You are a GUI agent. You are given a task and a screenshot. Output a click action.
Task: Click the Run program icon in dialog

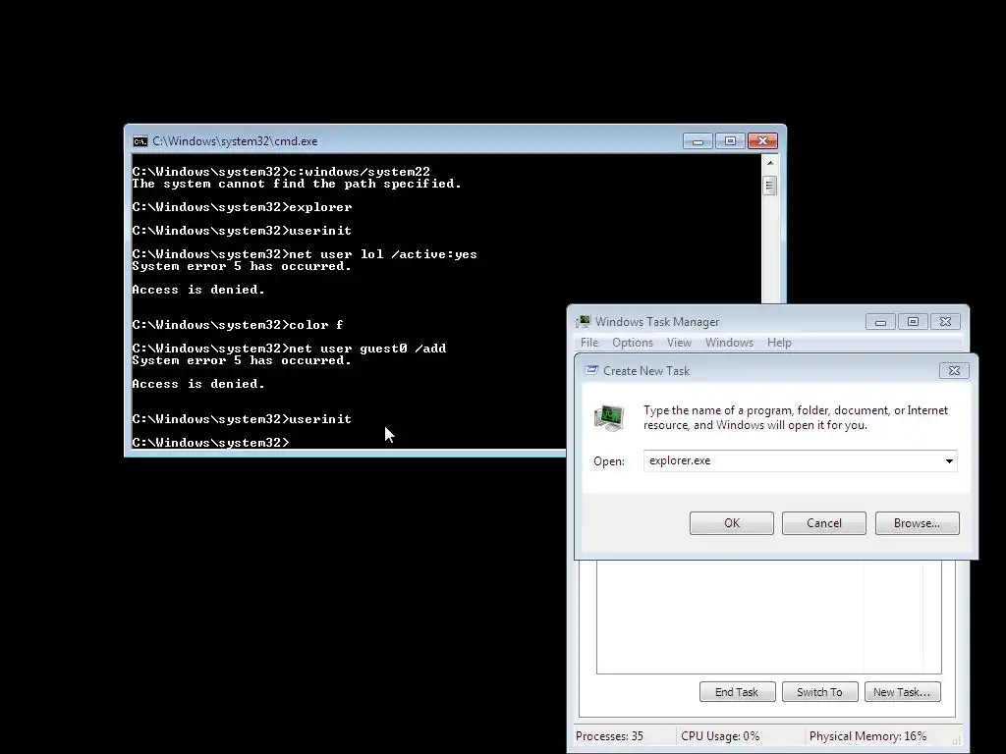tap(609, 417)
